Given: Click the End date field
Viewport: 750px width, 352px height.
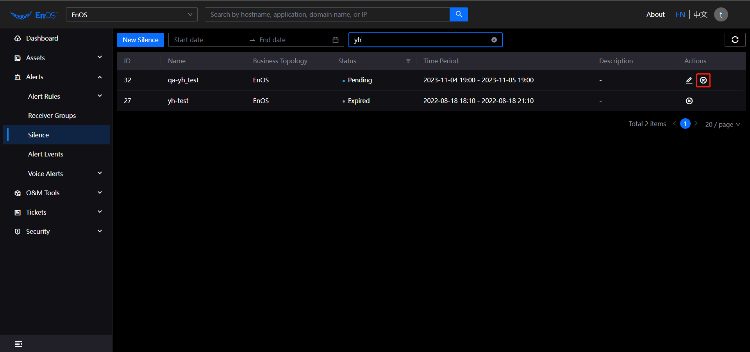Looking at the screenshot, I should coord(293,40).
